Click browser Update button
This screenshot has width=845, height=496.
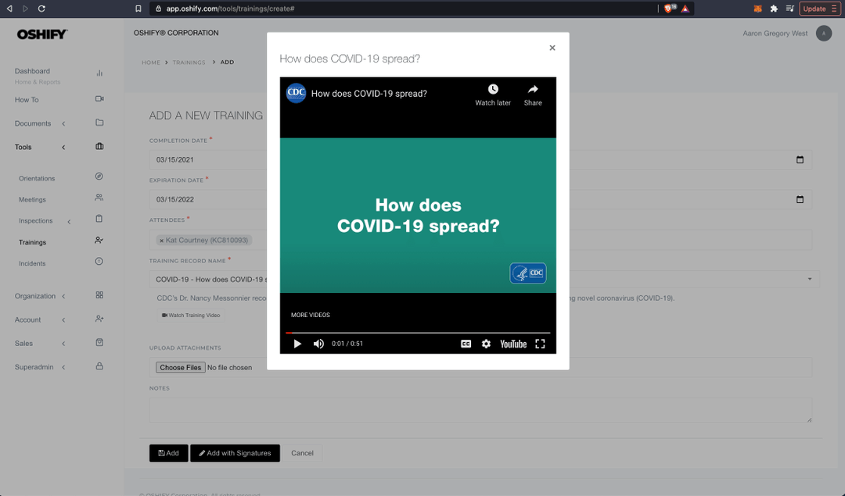click(820, 9)
